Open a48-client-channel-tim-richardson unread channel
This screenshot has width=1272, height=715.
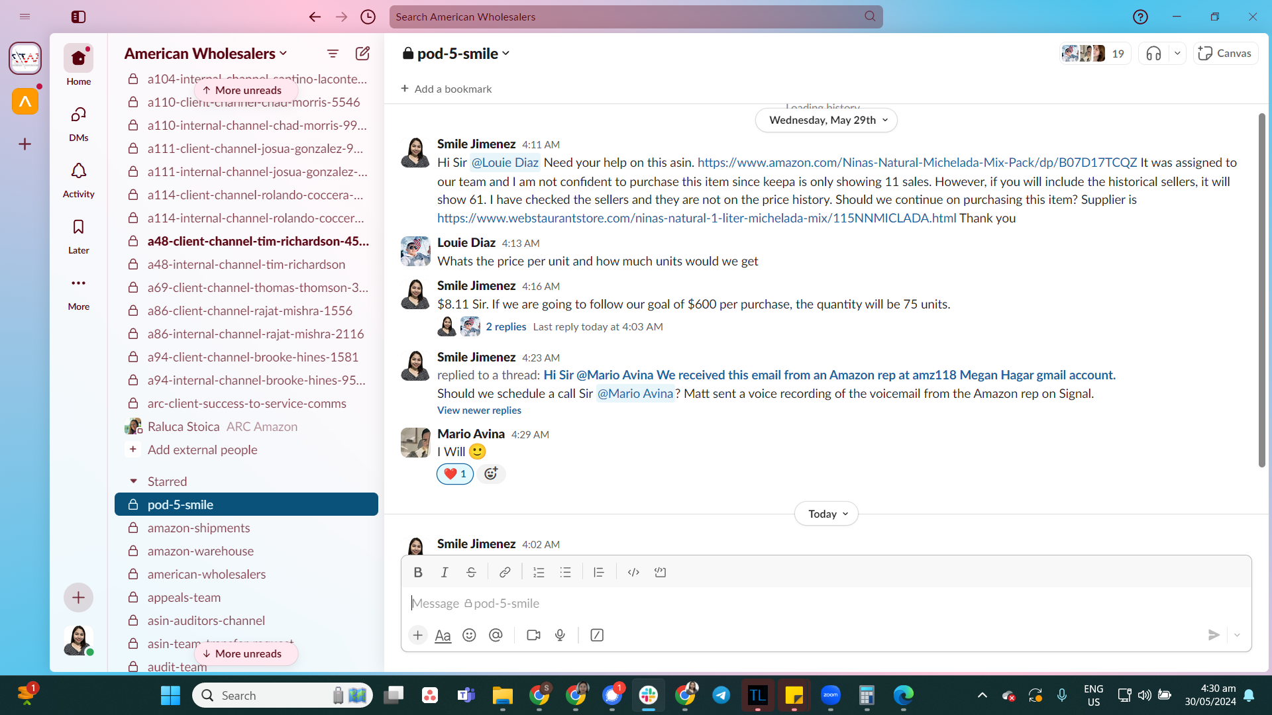point(246,242)
